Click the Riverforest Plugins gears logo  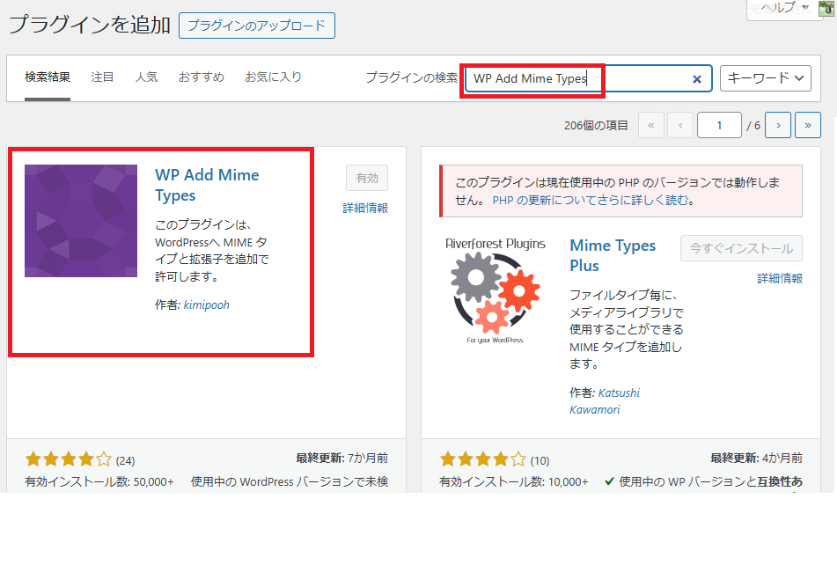pyautogui.click(x=495, y=291)
